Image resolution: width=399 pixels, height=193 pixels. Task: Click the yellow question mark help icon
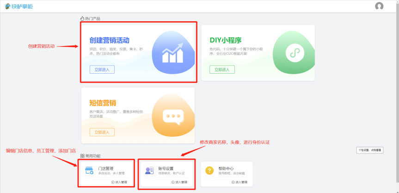(x=209, y=171)
